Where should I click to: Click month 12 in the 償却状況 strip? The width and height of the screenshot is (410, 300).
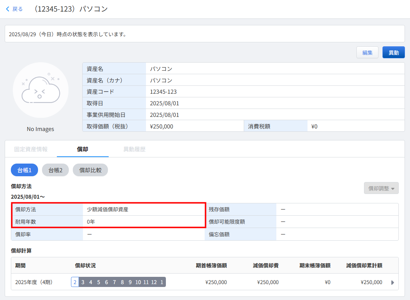[x=154, y=282]
